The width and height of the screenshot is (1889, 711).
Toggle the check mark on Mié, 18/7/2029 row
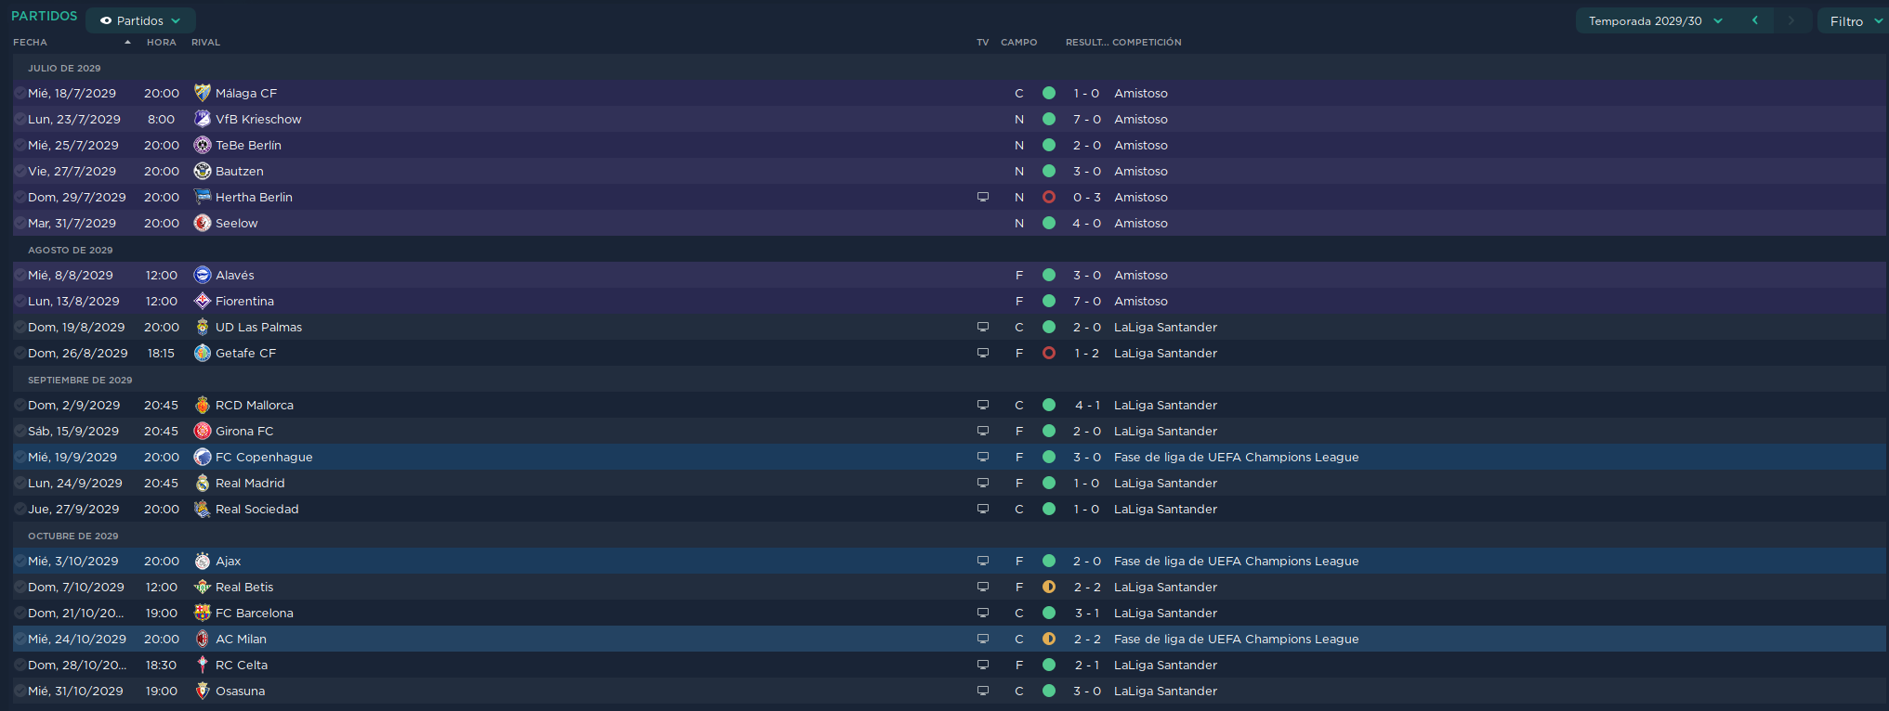[x=20, y=93]
